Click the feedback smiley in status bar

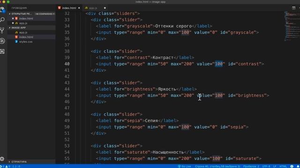292,166
